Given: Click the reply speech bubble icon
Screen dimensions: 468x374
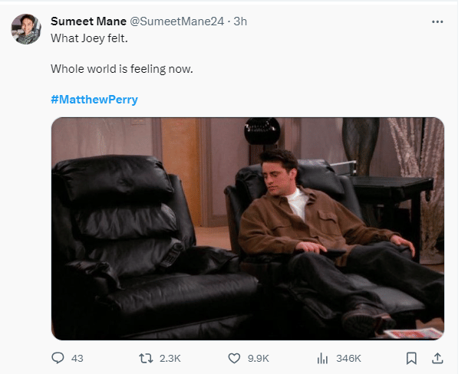Looking at the screenshot, I should (x=58, y=358).
